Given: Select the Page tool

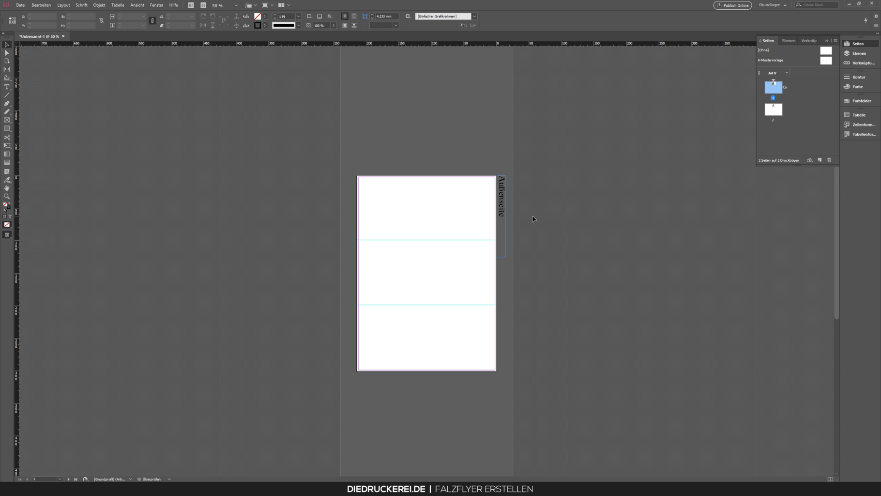Looking at the screenshot, I should coord(7,61).
